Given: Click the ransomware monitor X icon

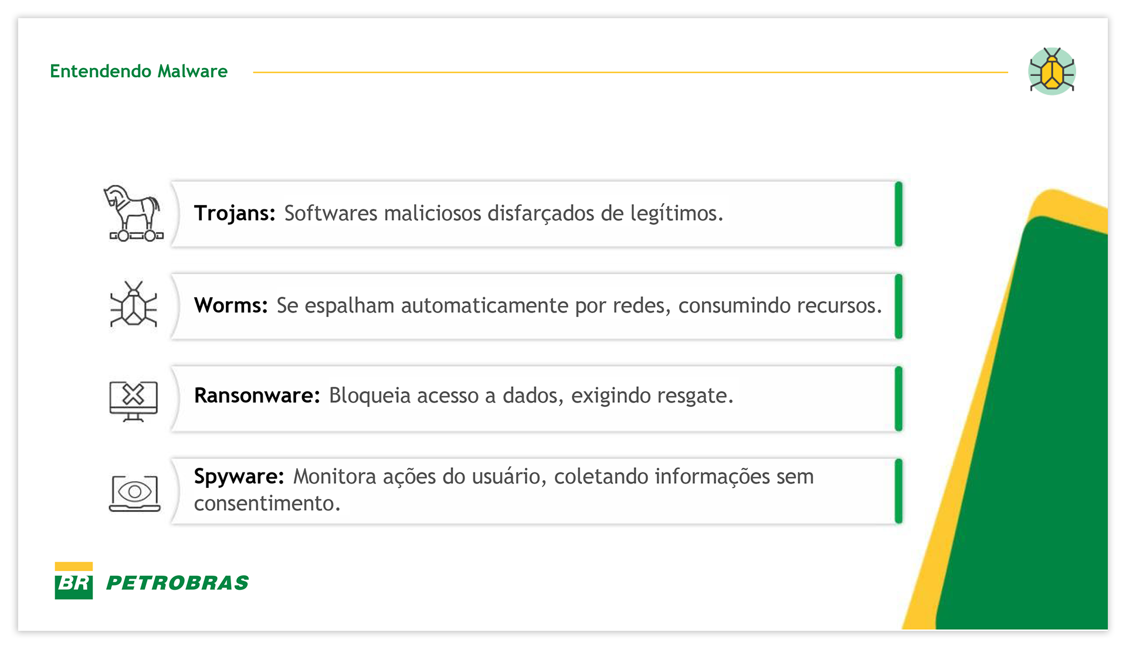Looking at the screenshot, I should pyautogui.click(x=134, y=400).
